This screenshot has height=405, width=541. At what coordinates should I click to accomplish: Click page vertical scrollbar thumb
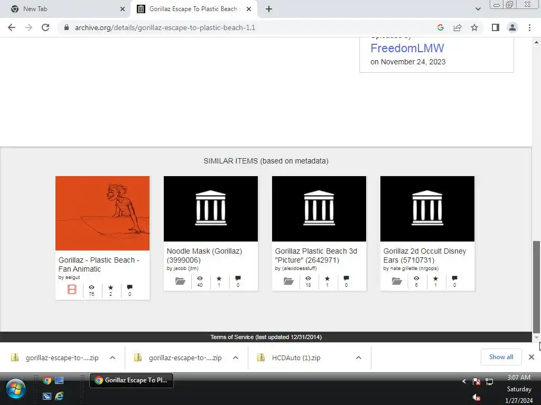tap(536, 286)
